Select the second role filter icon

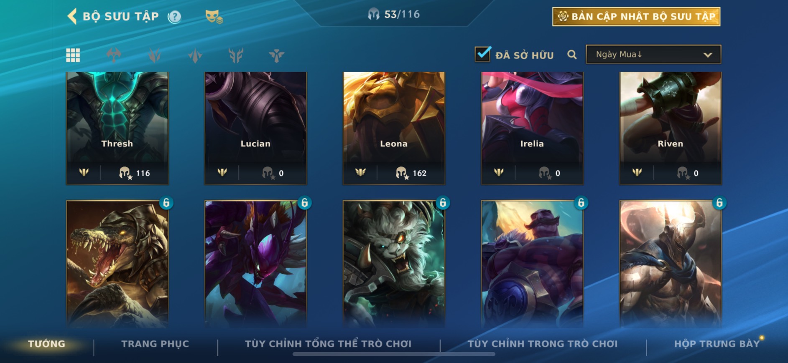point(154,55)
